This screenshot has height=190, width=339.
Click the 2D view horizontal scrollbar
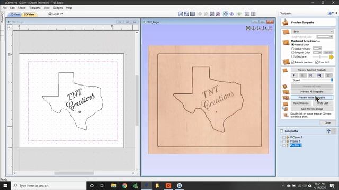[74, 173]
